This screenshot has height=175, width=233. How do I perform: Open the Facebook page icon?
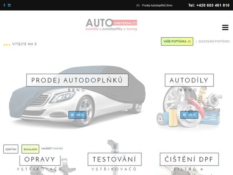[5, 5]
